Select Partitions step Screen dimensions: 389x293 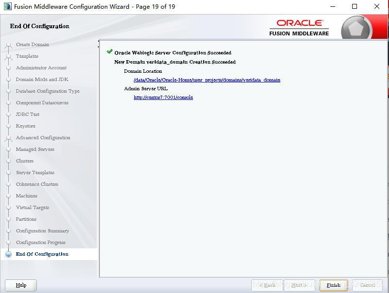tap(26, 219)
